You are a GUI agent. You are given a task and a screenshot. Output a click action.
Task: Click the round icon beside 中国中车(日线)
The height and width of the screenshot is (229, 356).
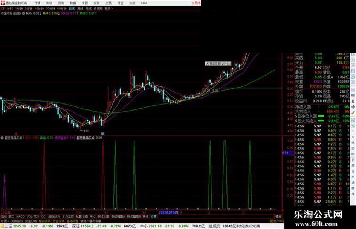(x=23, y=14)
